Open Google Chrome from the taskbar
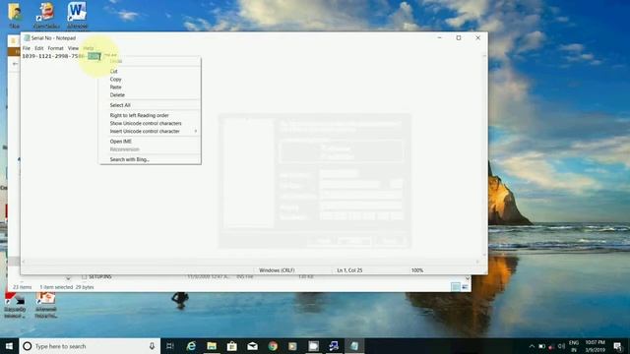 [273, 346]
